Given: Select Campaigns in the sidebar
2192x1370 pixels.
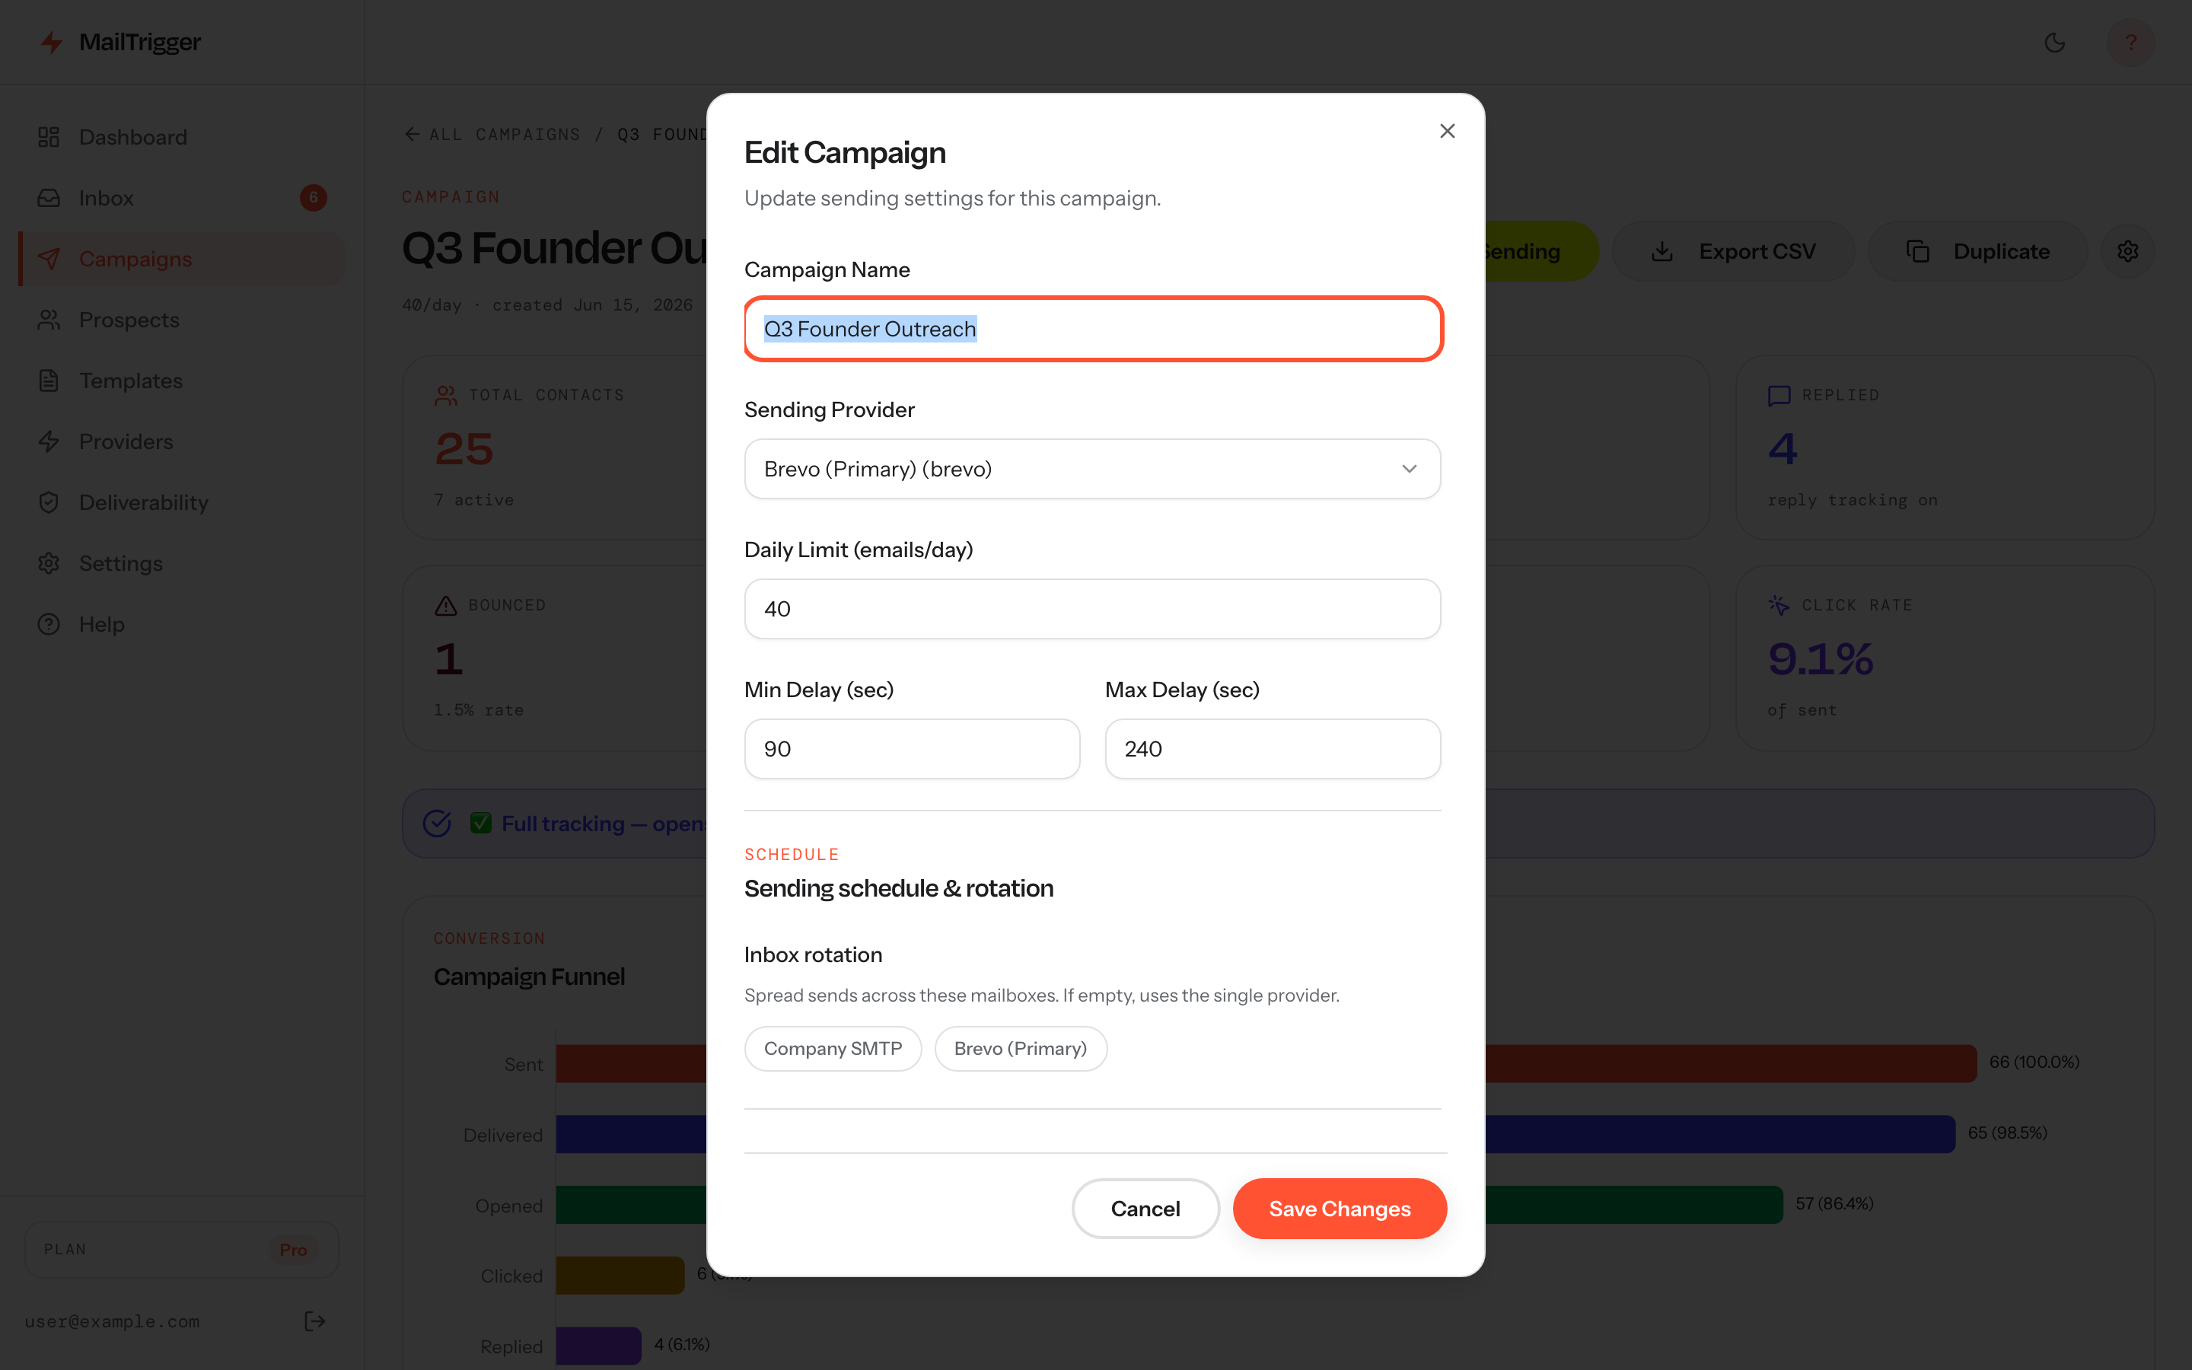Looking at the screenshot, I should tap(181, 258).
